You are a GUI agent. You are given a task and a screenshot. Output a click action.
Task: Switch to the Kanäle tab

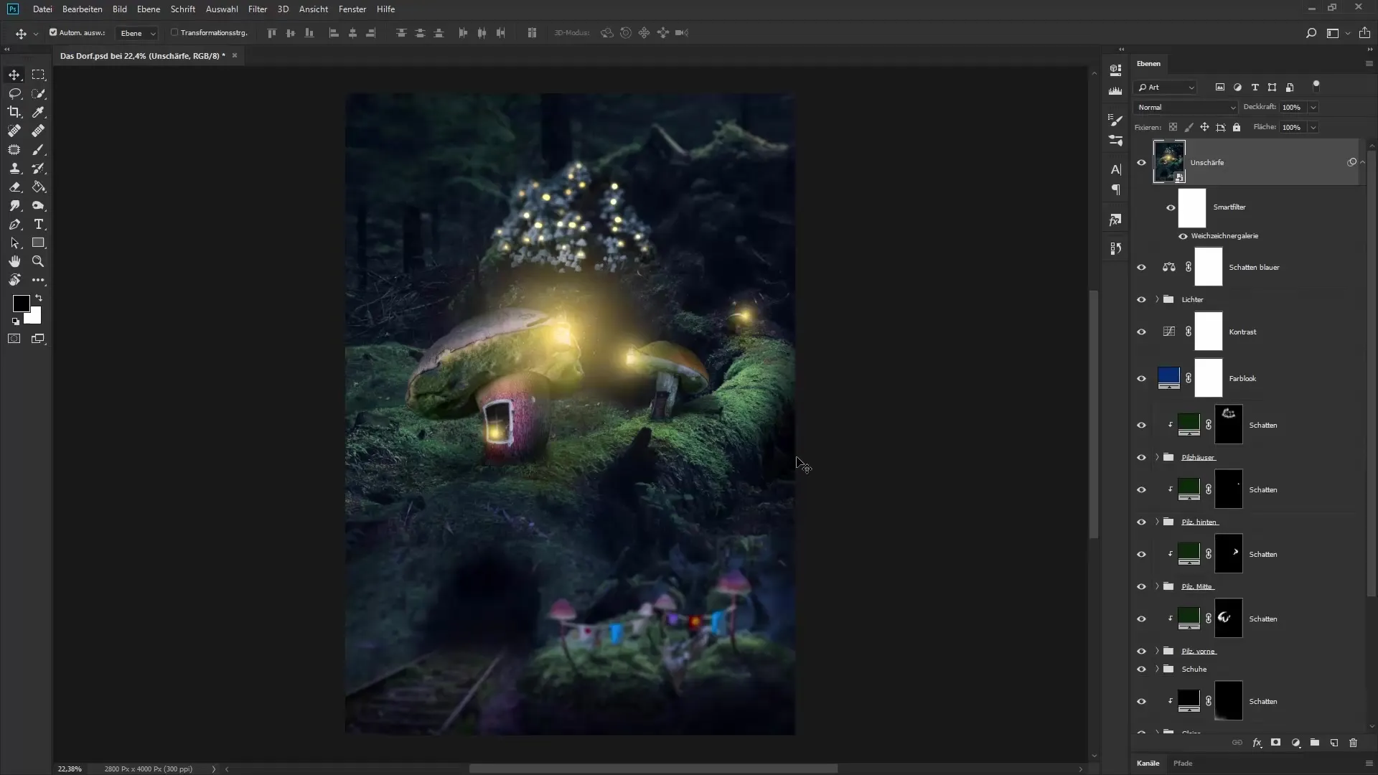(1148, 763)
